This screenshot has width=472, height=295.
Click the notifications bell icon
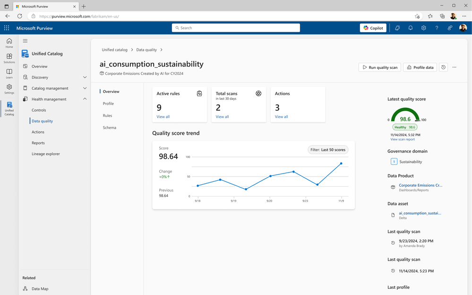[410, 28]
